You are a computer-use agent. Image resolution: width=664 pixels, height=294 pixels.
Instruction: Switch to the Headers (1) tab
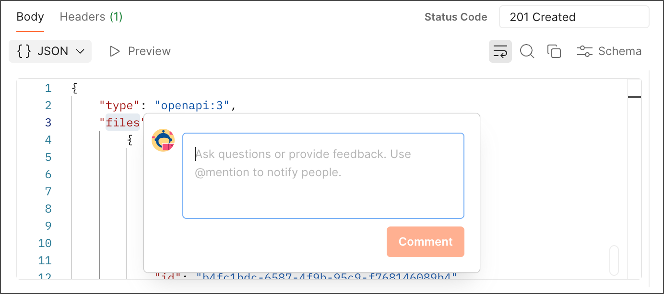click(91, 17)
